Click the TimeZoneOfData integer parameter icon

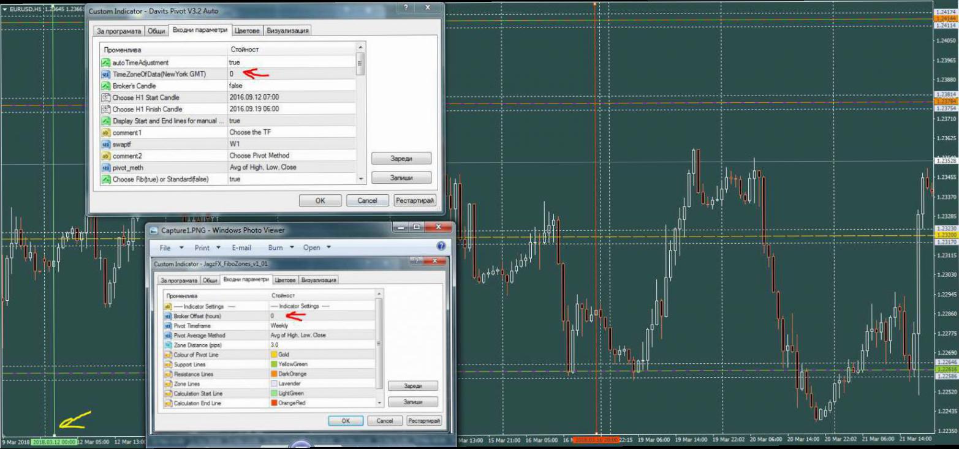[106, 74]
